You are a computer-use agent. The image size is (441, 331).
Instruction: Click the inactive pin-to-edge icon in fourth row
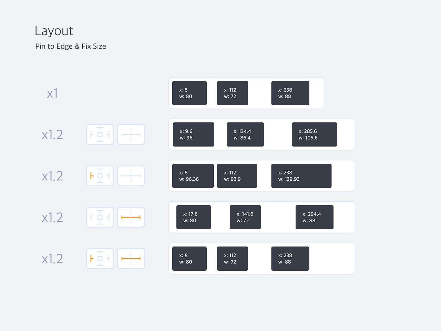tap(100, 217)
